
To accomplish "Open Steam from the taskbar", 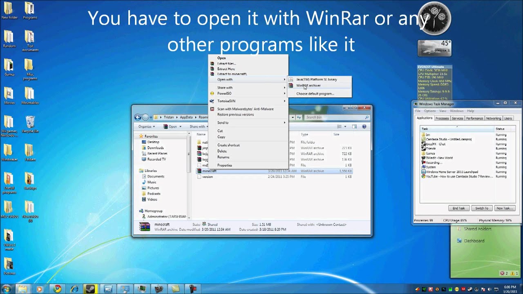I will (x=91, y=289).
